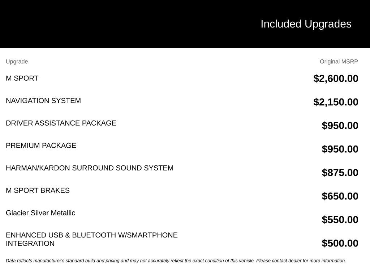Click the $550.00 paint price

tap(340, 220)
